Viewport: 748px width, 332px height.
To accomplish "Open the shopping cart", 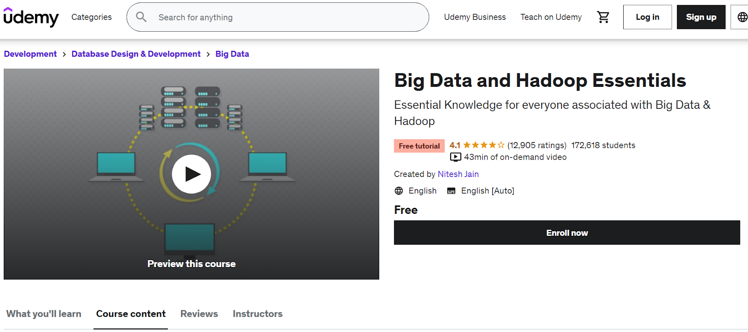I will click(603, 17).
